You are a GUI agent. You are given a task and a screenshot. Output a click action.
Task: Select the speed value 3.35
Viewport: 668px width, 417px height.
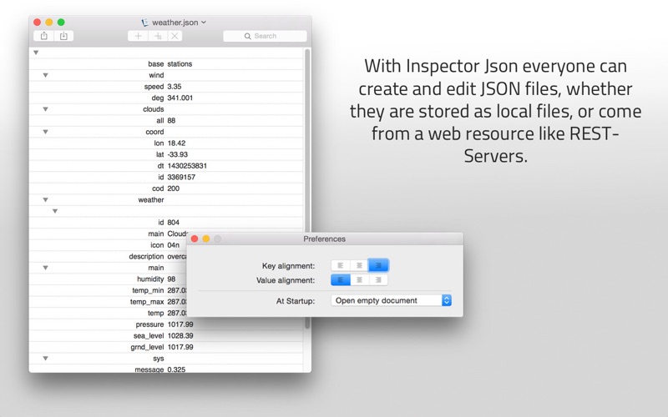[175, 87]
